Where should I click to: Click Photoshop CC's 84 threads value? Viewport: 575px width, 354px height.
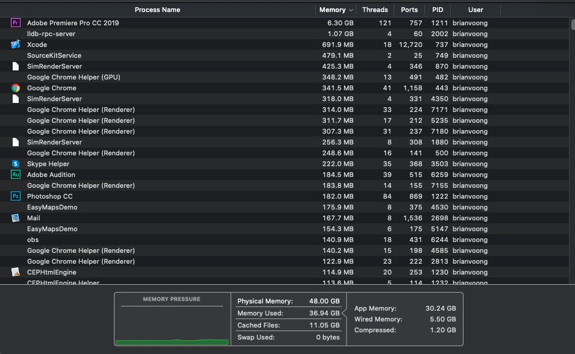pyautogui.click(x=387, y=196)
